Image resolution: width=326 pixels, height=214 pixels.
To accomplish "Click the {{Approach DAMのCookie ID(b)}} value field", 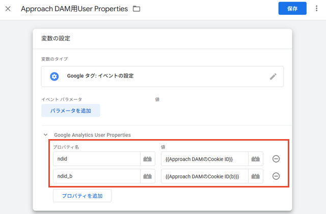I will click(x=205, y=176).
